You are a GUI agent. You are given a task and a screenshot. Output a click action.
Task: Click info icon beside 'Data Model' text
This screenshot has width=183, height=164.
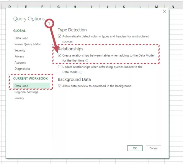81,72
